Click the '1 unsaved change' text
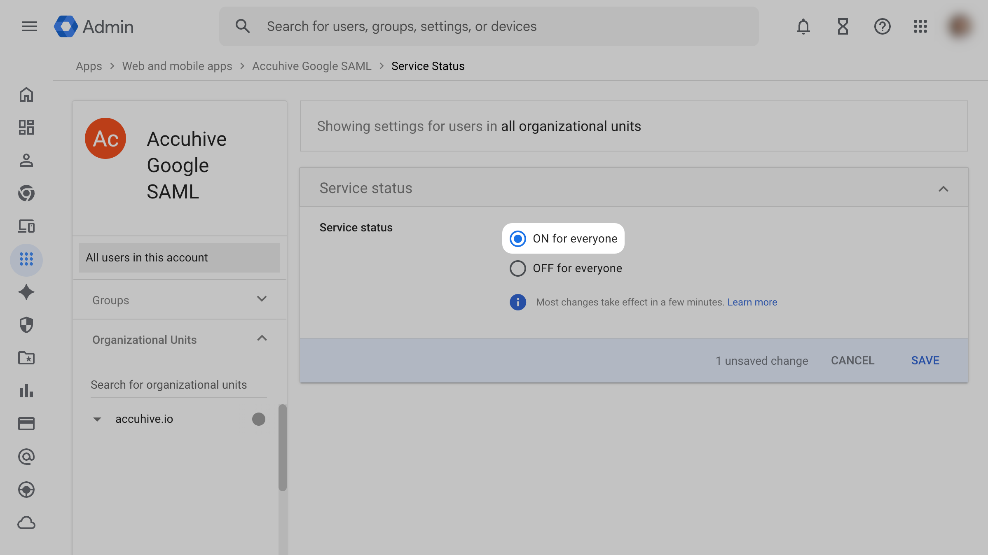This screenshot has height=555, width=988. [x=762, y=361]
